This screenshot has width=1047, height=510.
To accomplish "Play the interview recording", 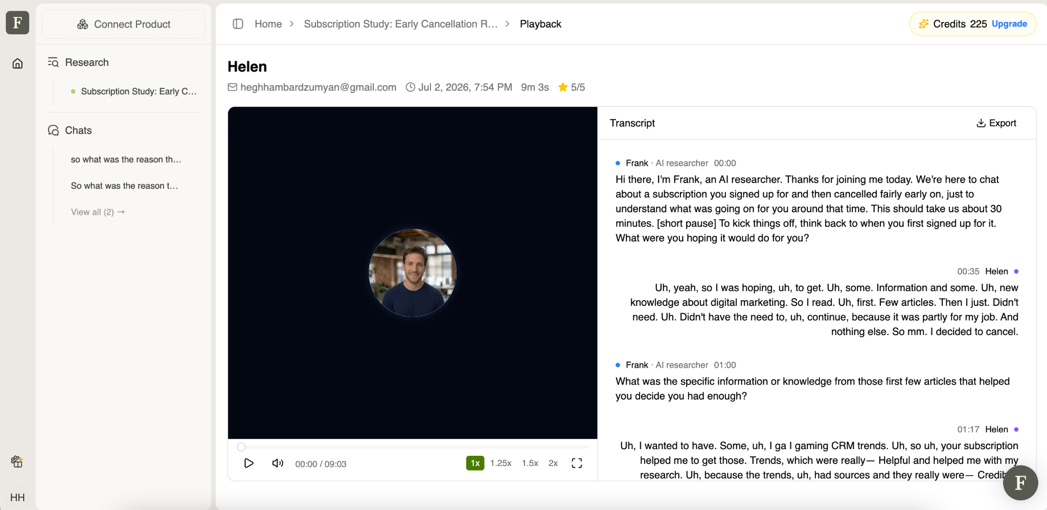I will pos(249,463).
